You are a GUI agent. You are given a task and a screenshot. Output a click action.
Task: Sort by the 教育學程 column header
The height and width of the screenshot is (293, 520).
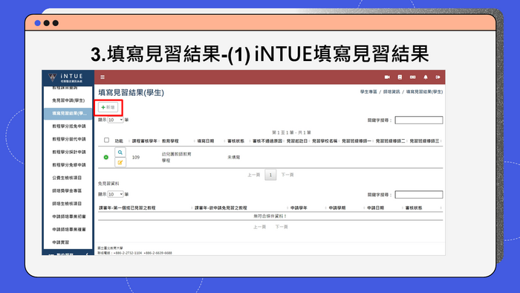[x=170, y=141]
